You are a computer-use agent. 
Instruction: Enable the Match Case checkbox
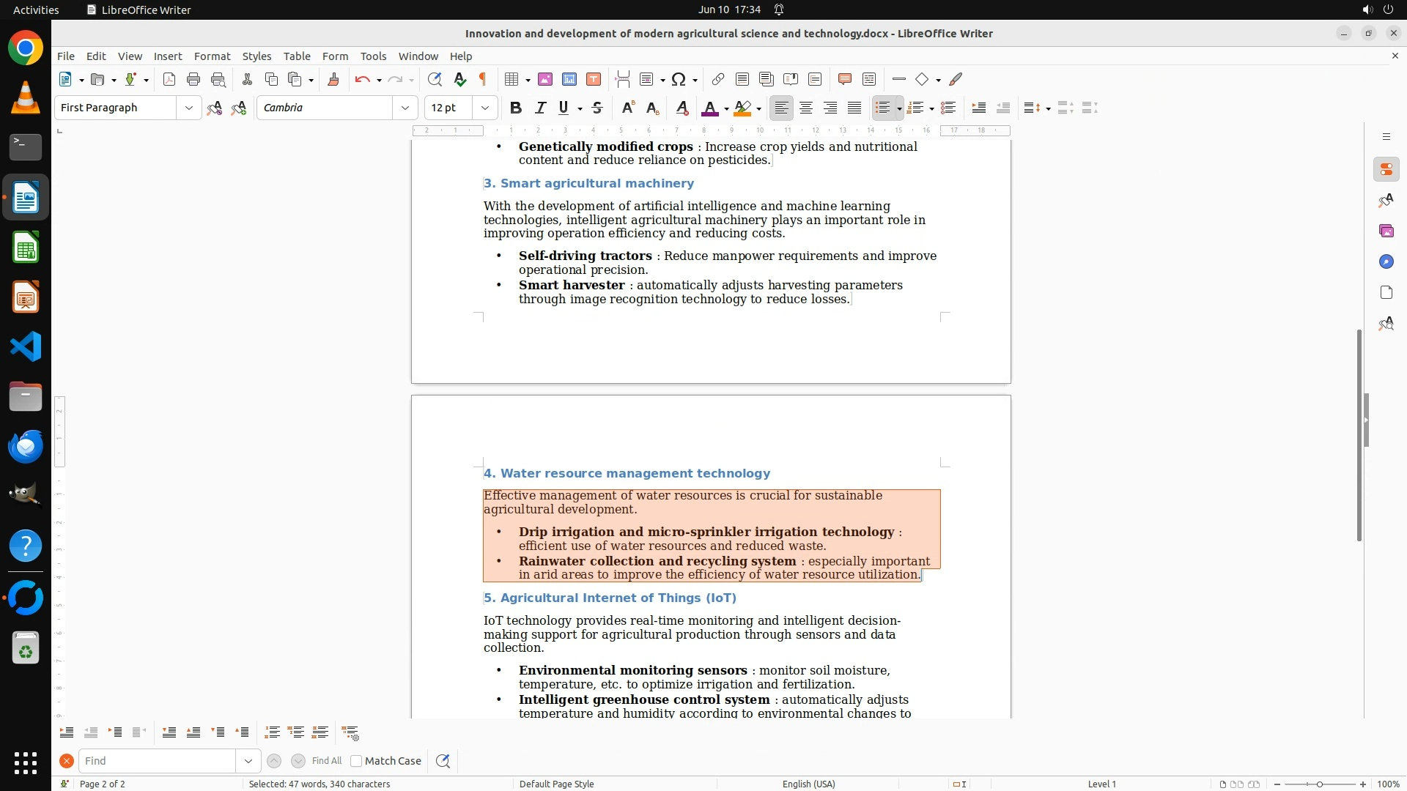tap(356, 761)
